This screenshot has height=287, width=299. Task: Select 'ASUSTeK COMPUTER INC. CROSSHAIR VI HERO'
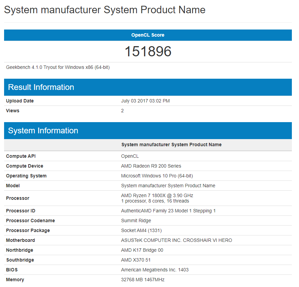point(177,240)
